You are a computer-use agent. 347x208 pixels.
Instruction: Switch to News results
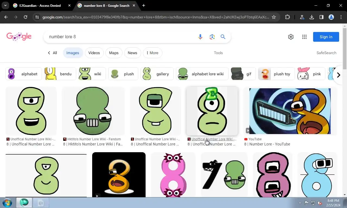pyautogui.click(x=132, y=53)
